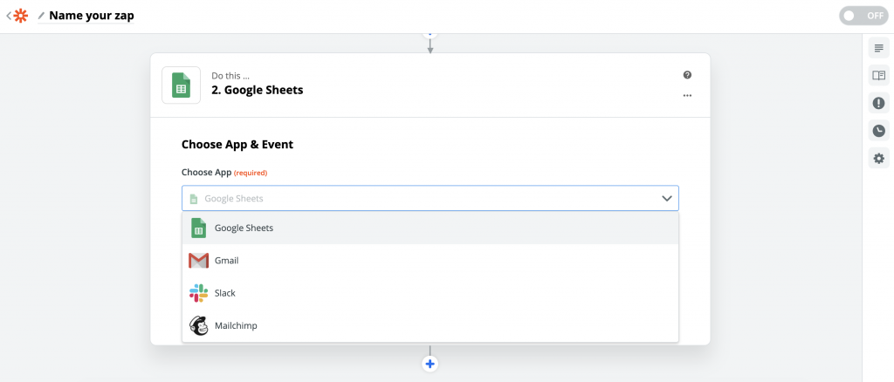Click the 'Do this ...' label
The image size is (894, 382).
pyautogui.click(x=230, y=75)
